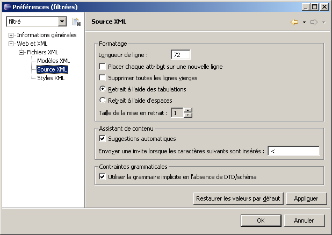
Task: Enable placing each attribute on new line
Action: (x=103, y=67)
